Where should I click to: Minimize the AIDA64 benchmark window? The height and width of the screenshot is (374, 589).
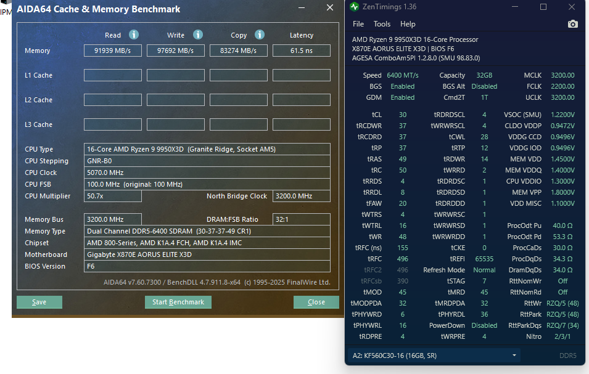[301, 8]
